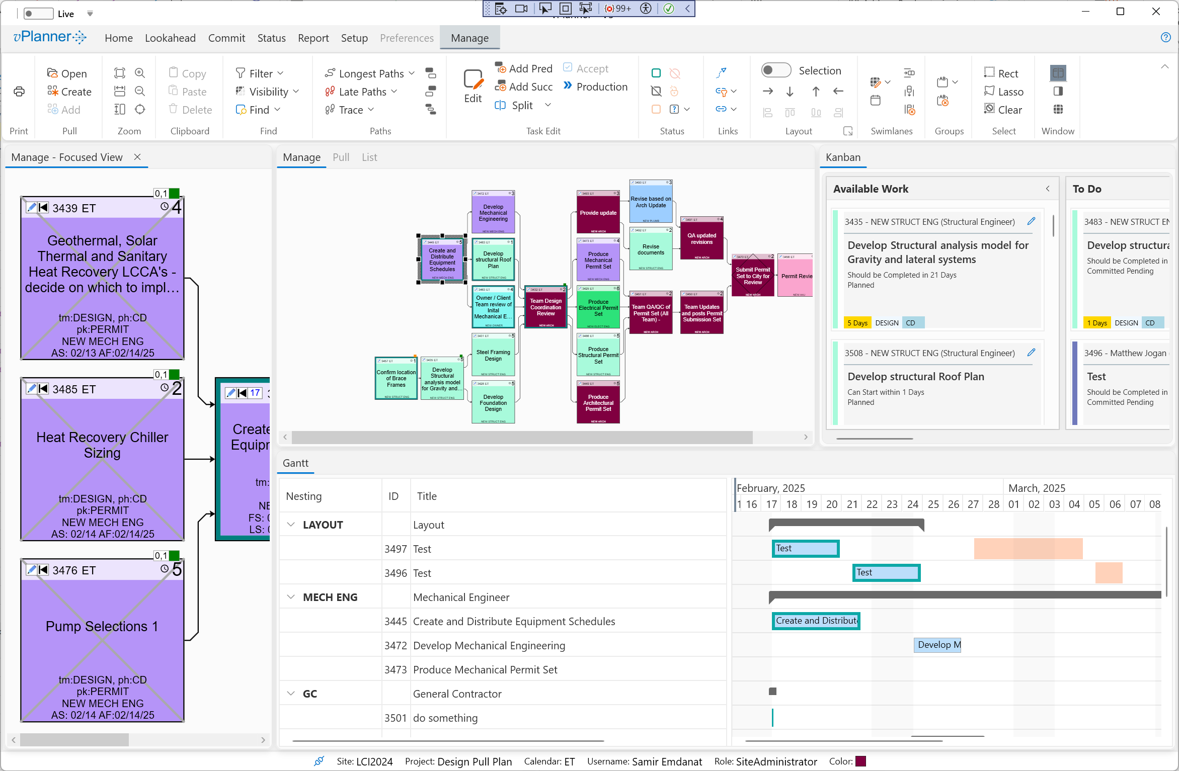1179x771 pixels.
Task: Click the Color swatch in status bar
Action: (x=860, y=761)
